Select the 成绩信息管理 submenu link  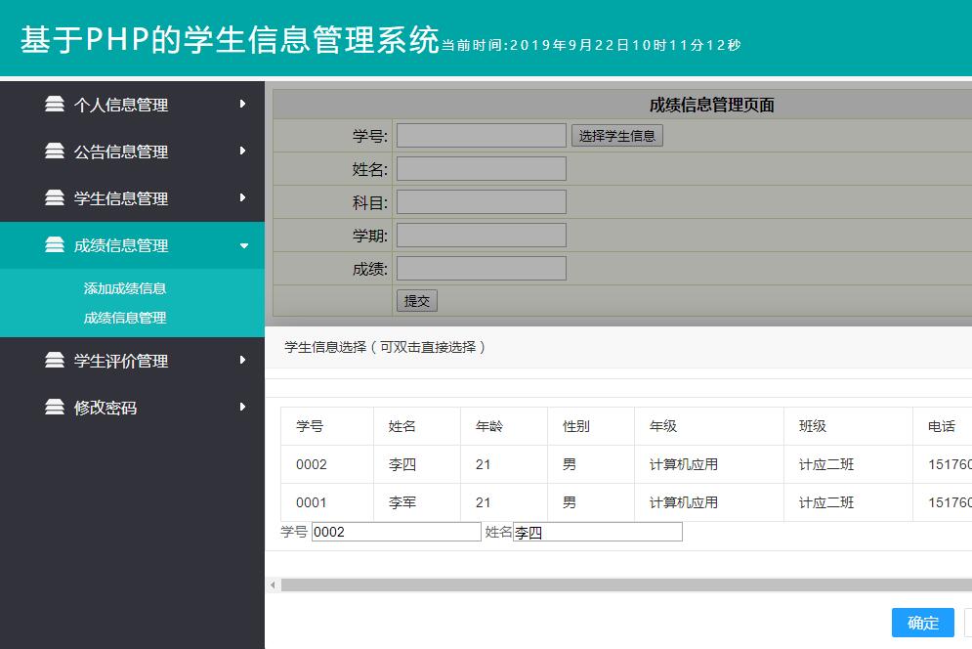pos(125,318)
